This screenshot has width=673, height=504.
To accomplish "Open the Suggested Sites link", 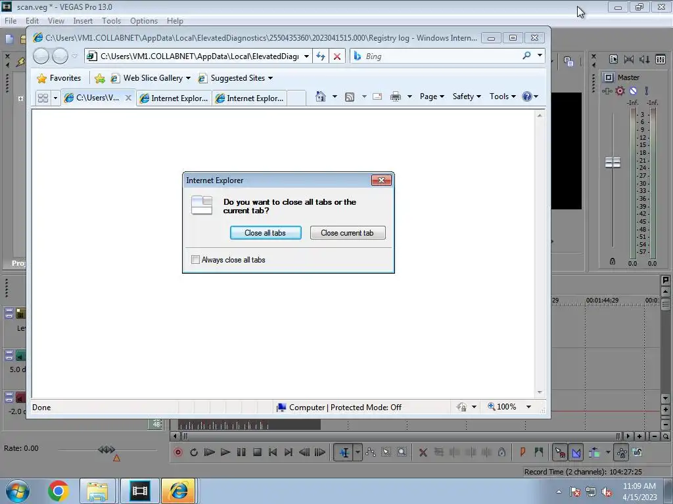I will click(235, 78).
